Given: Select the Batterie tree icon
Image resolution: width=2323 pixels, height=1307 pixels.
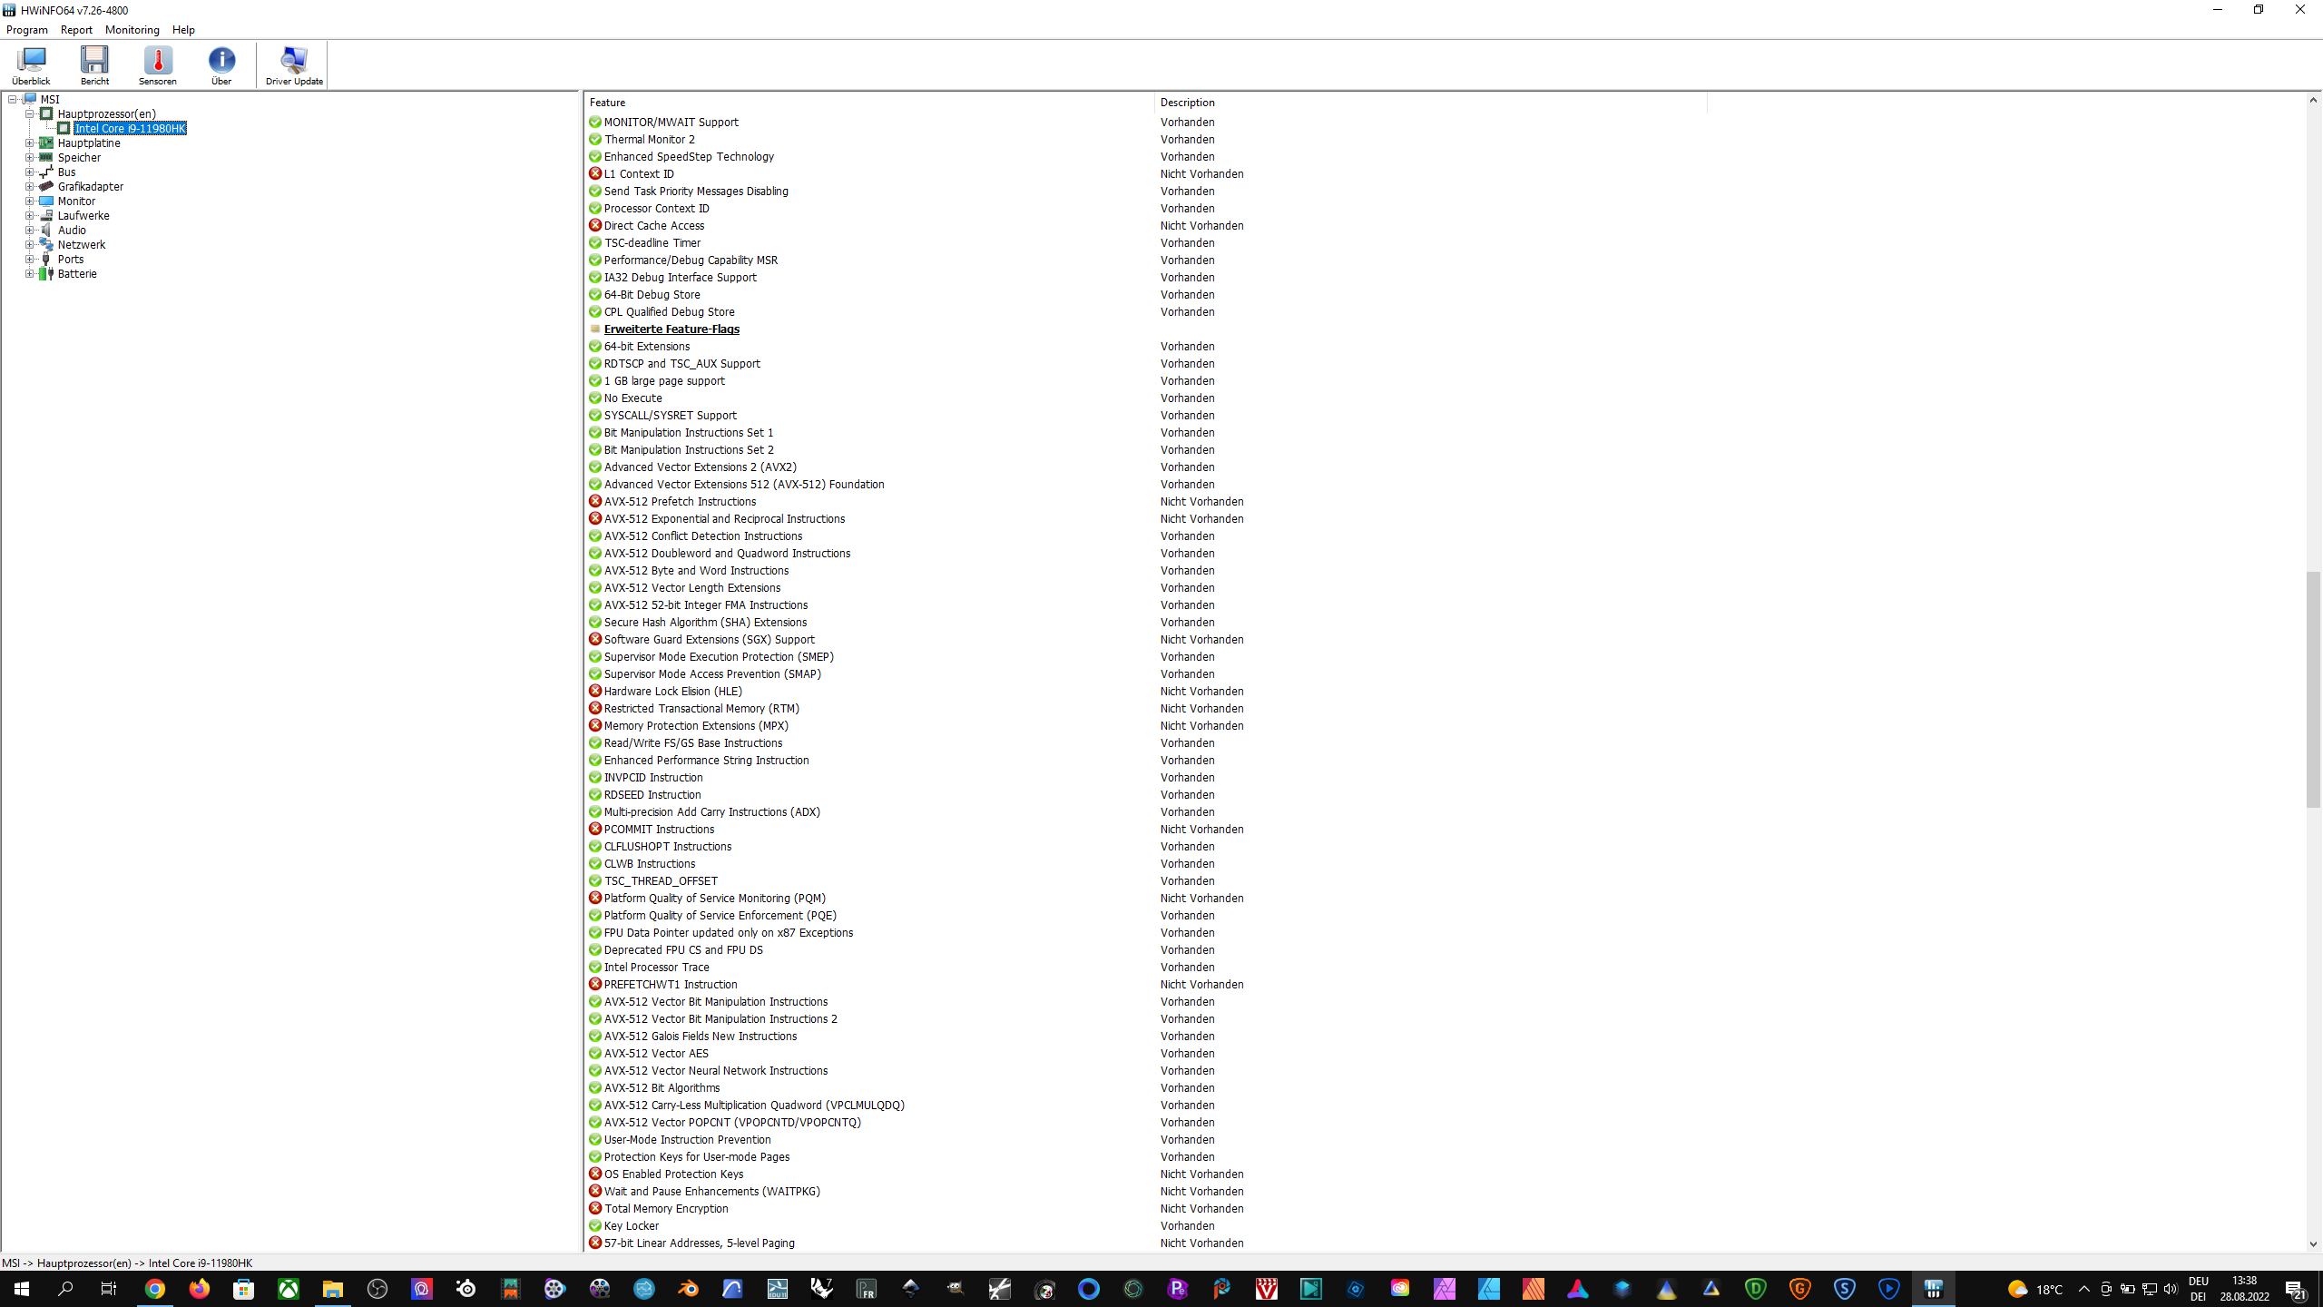Looking at the screenshot, I should coord(46,273).
